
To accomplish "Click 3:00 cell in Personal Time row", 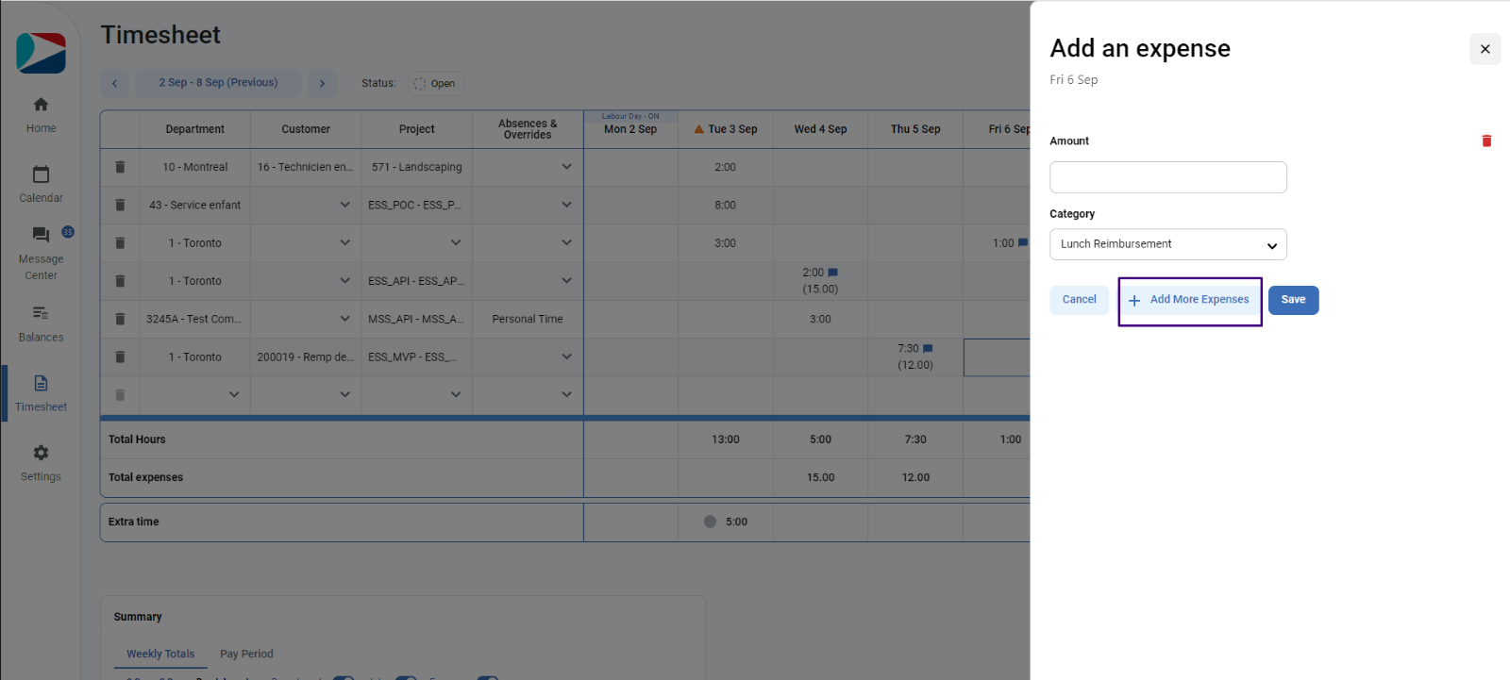I will click(x=820, y=319).
